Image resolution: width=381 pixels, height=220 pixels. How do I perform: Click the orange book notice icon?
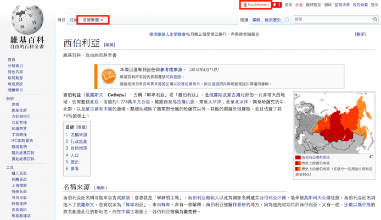point(106,75)
